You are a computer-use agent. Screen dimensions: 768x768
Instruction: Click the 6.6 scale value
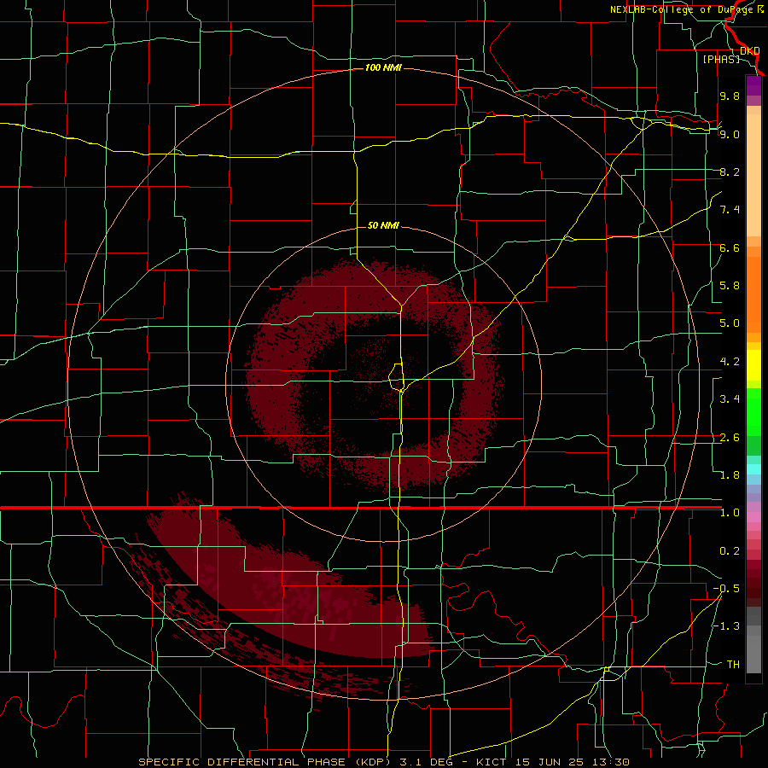730,247
